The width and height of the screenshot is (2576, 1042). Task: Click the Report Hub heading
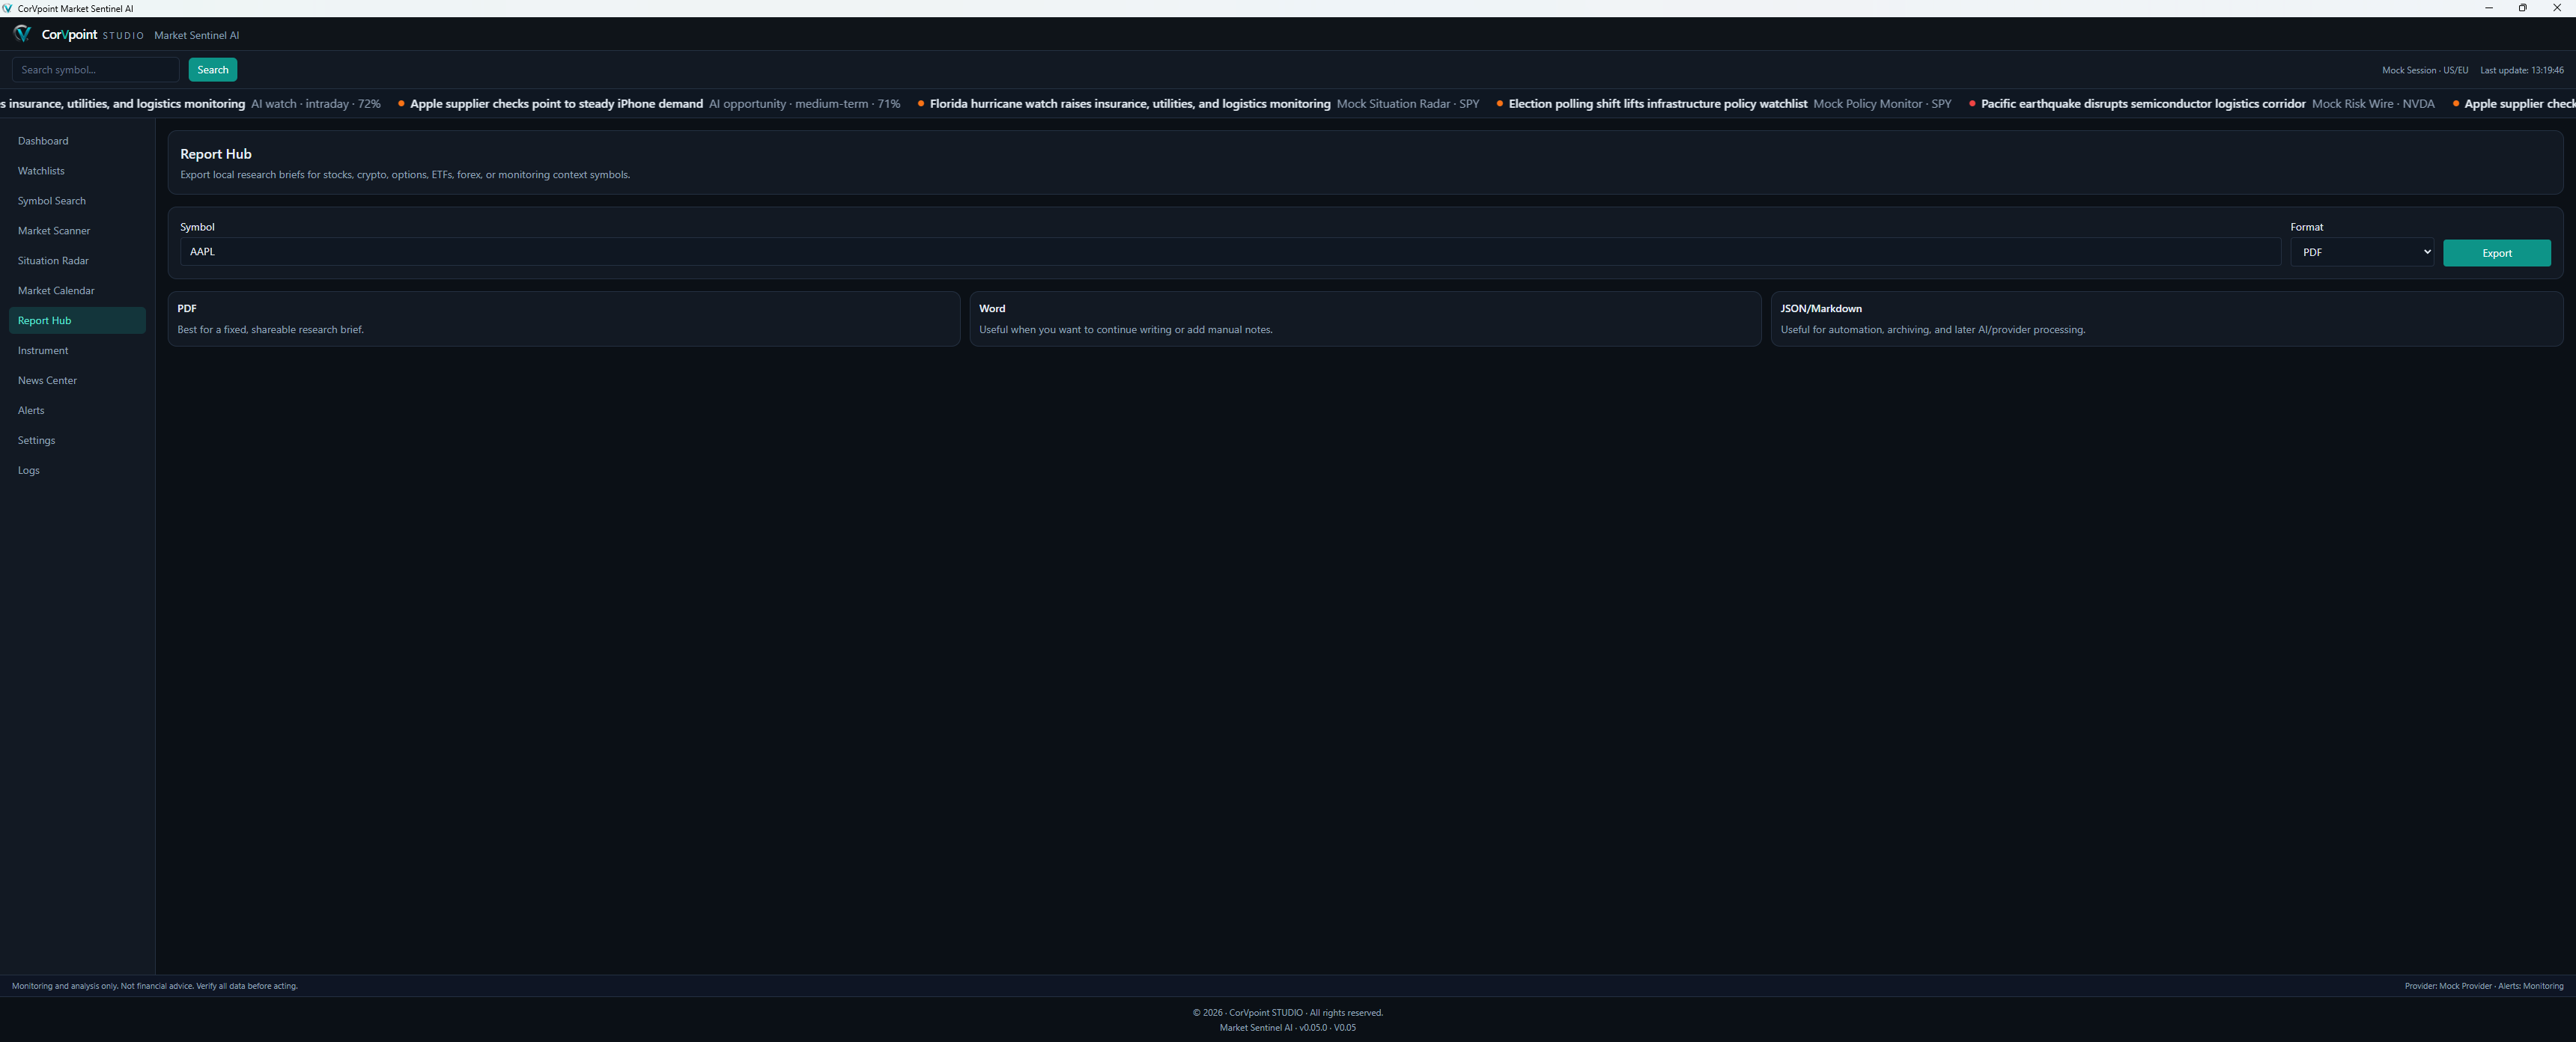[x=216, y=154]
